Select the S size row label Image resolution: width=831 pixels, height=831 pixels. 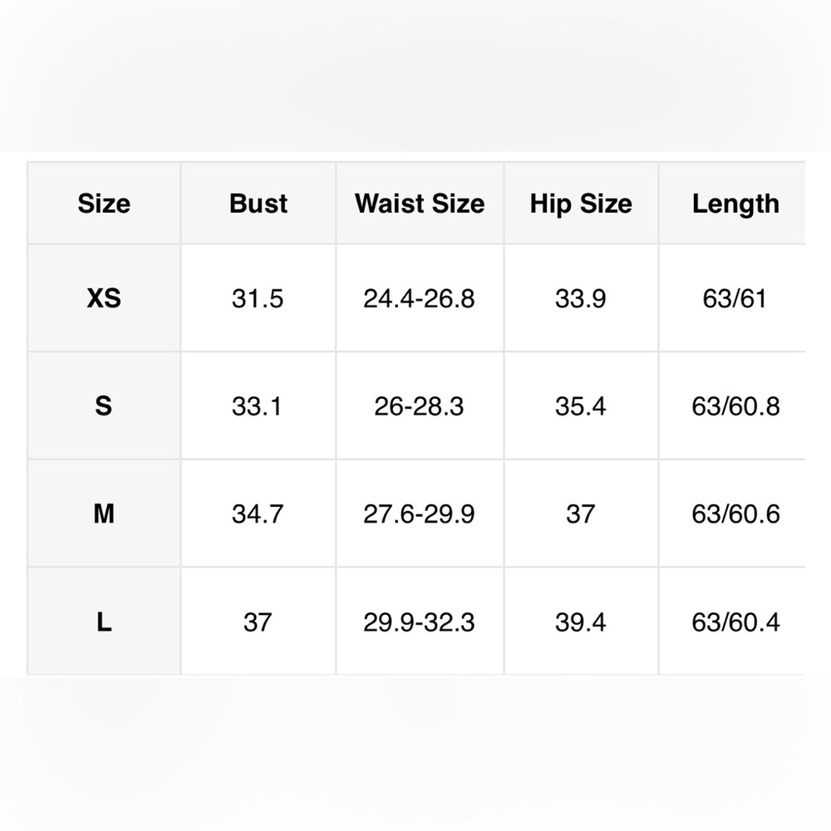tap(104, 406)
